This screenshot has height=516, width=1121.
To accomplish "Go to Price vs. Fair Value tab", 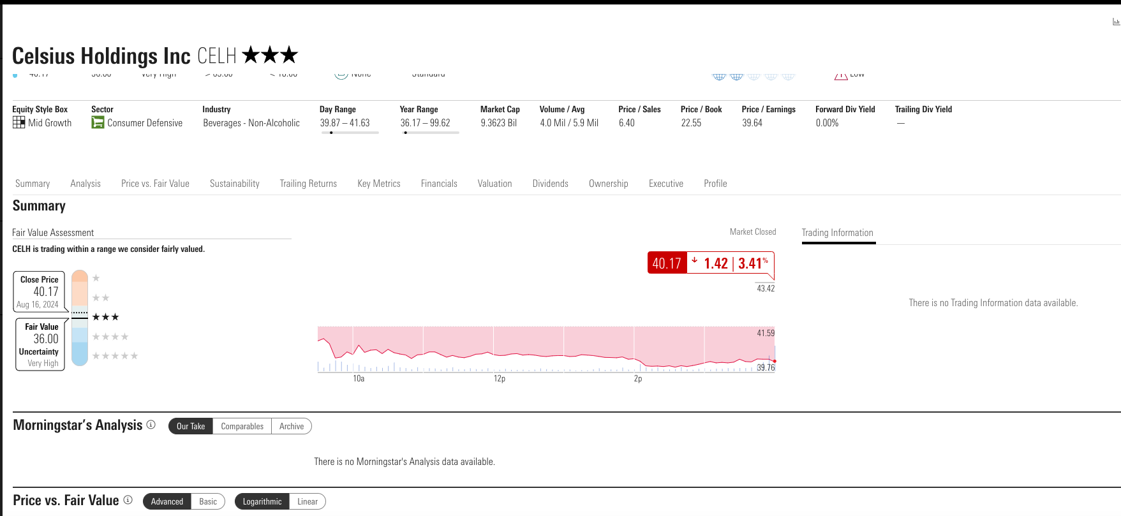I will [155, 184].
